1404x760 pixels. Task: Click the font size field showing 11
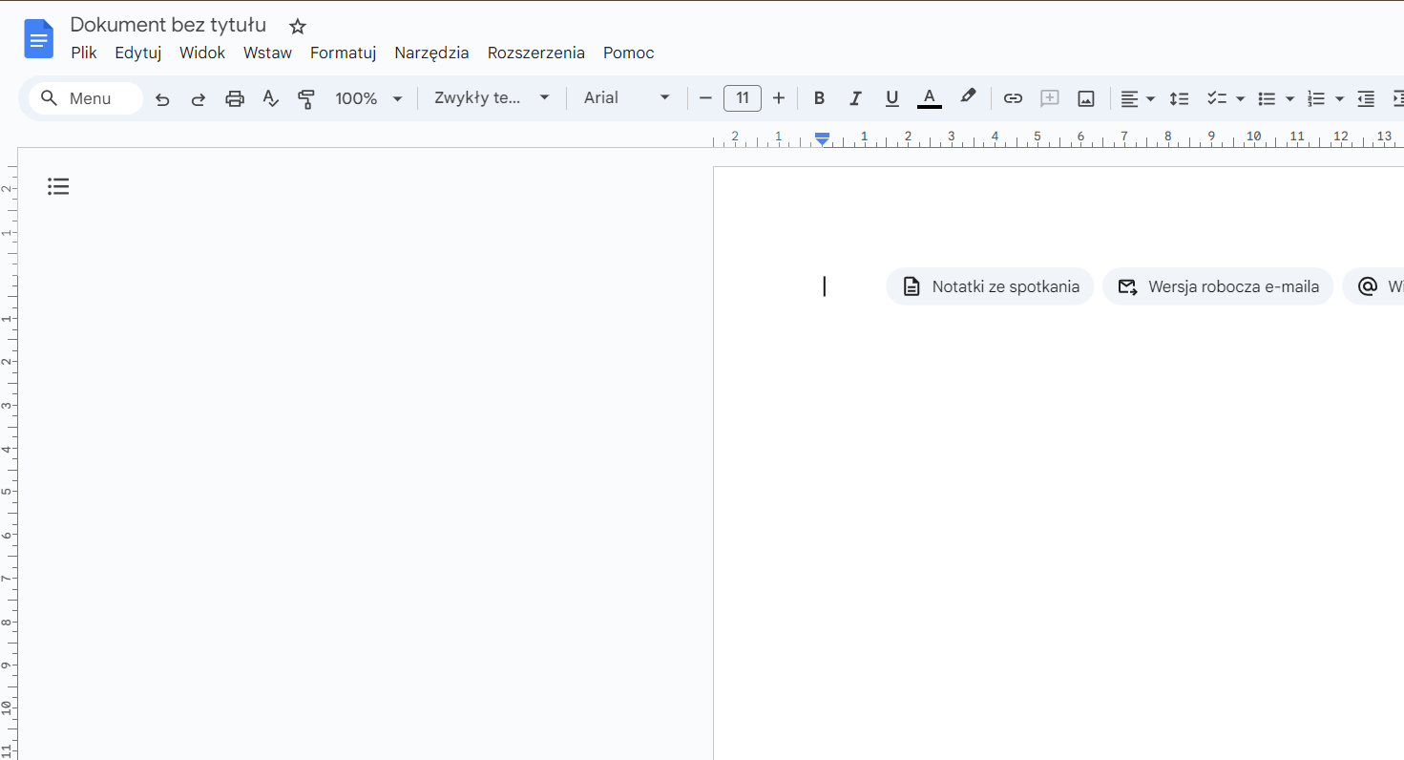(743, 97)
